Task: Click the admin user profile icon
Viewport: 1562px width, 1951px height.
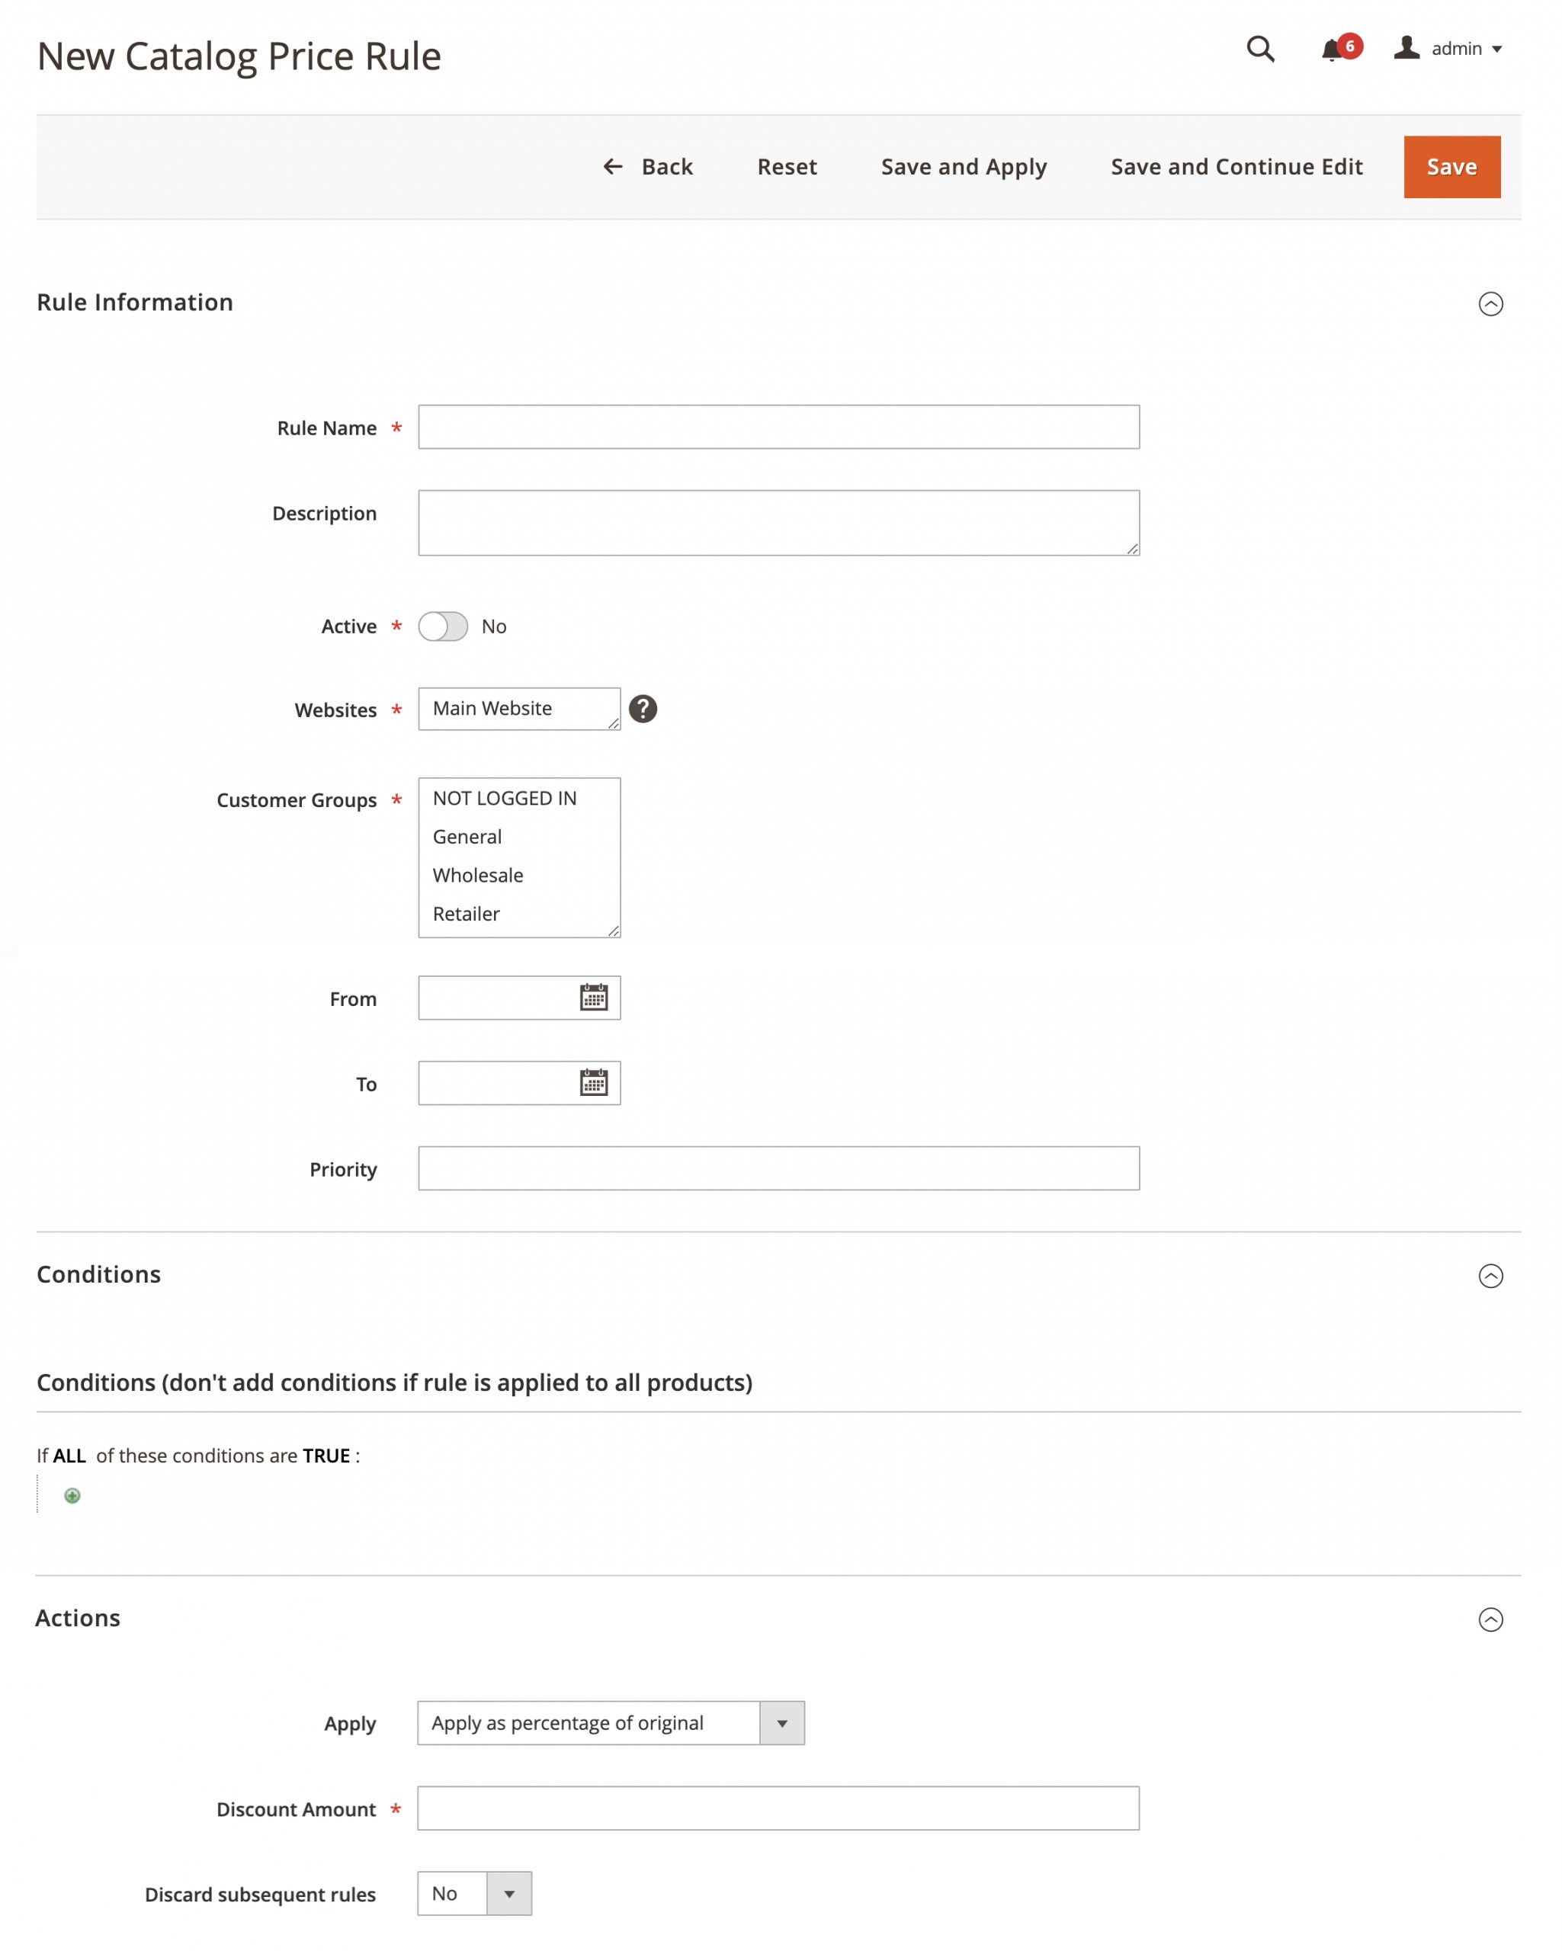Action: click(1404, 48)
